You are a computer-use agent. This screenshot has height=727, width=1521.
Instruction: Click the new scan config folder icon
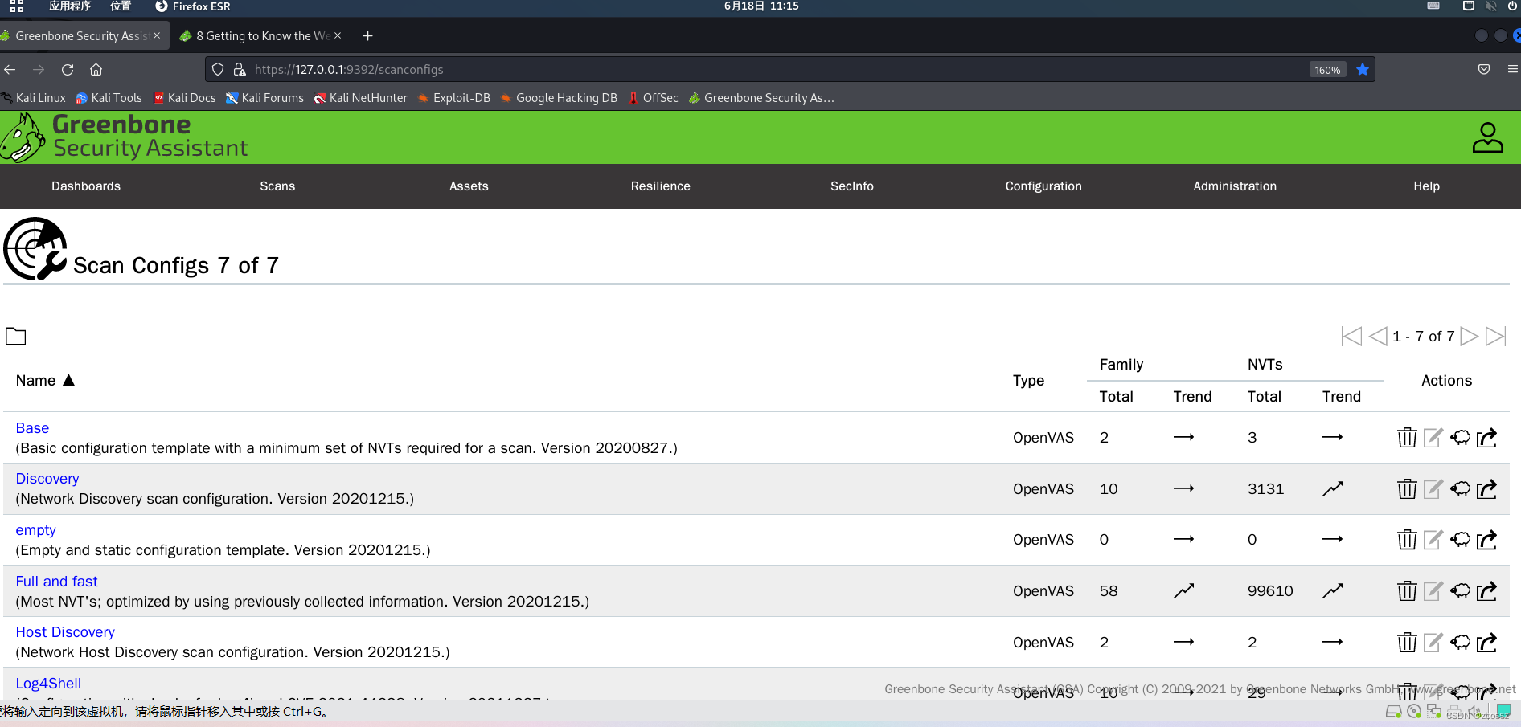pyautogui.click(x=15, y=336)
